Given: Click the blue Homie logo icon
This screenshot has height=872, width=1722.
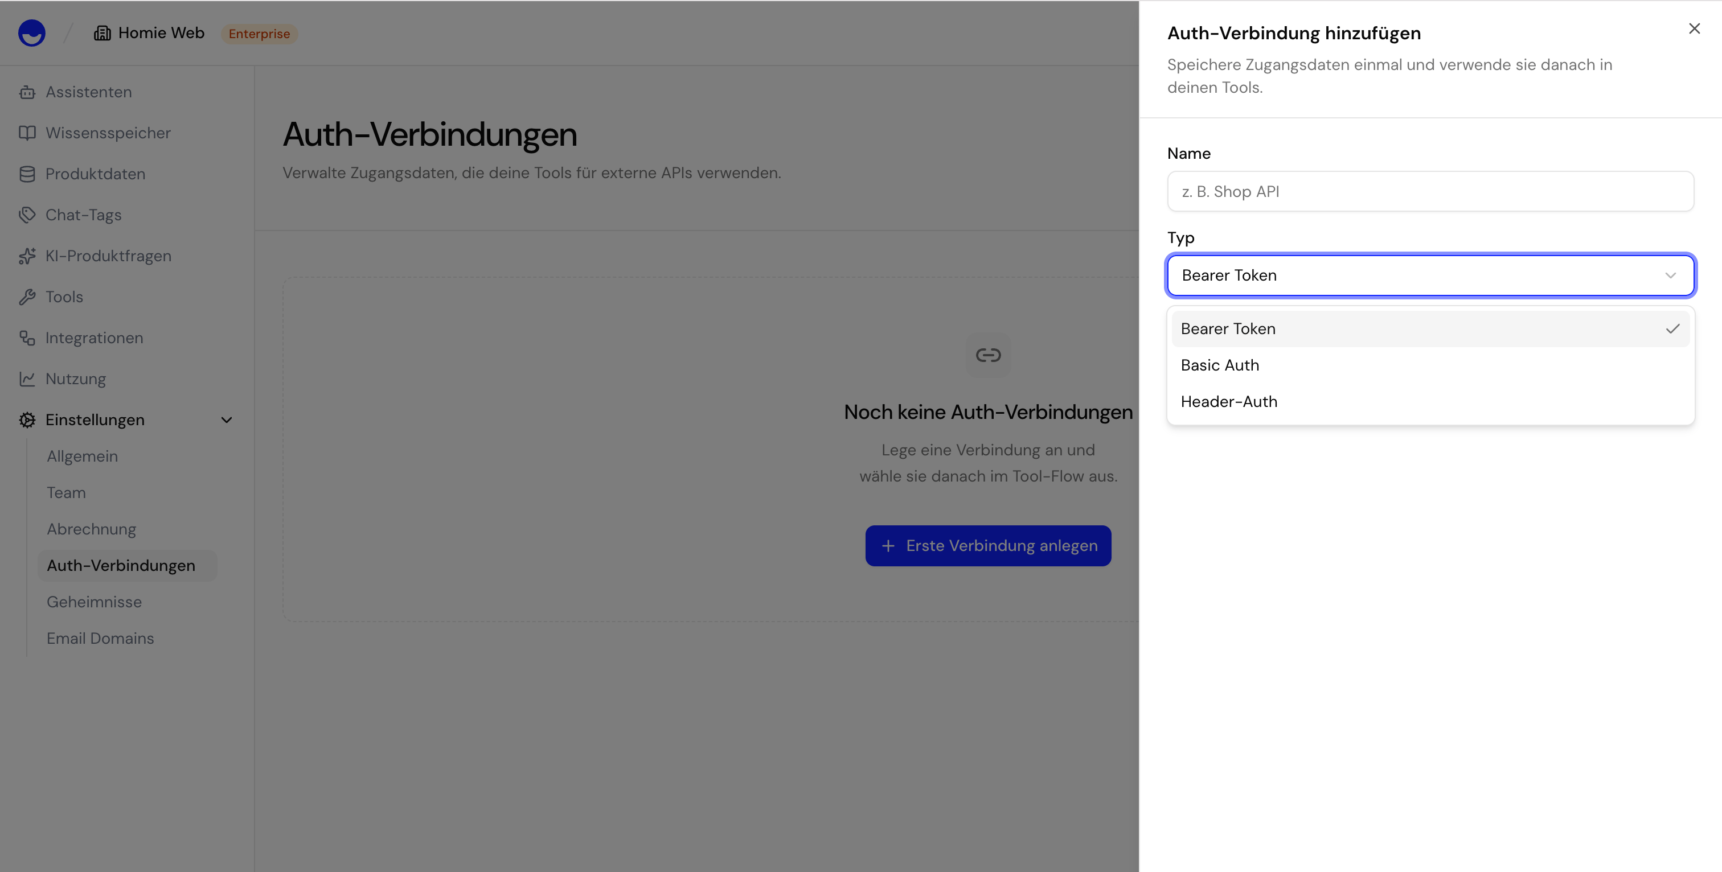Looking at the screenshot, I should click(31, 33).
